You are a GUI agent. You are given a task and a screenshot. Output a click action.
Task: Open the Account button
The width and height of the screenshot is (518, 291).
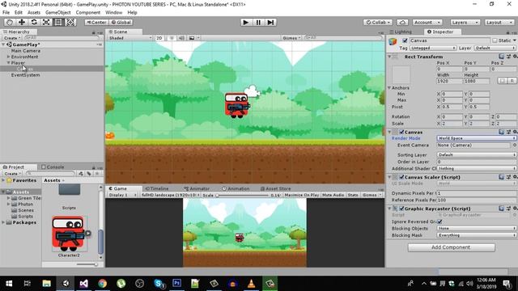pos(427,22)
